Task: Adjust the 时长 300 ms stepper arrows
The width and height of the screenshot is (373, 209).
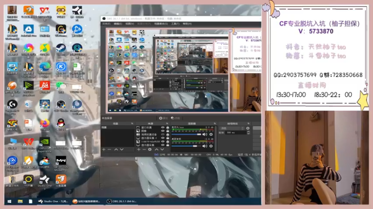Action: (x=249, y=133)
